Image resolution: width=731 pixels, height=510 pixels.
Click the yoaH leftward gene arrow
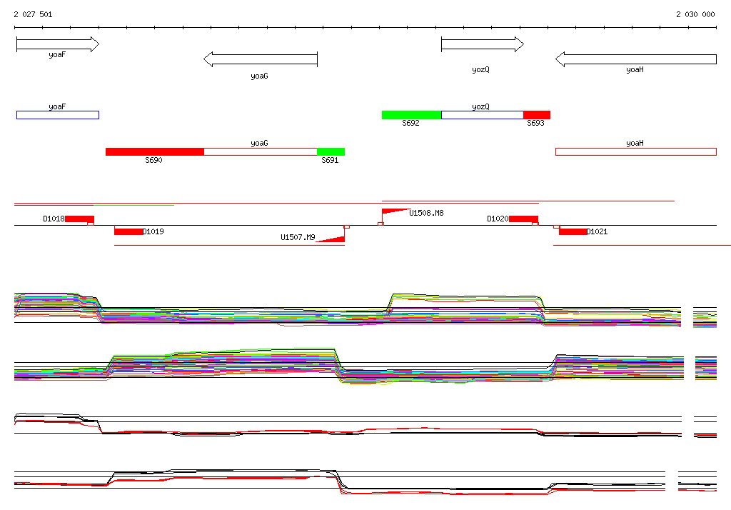(x=636, y=59)
